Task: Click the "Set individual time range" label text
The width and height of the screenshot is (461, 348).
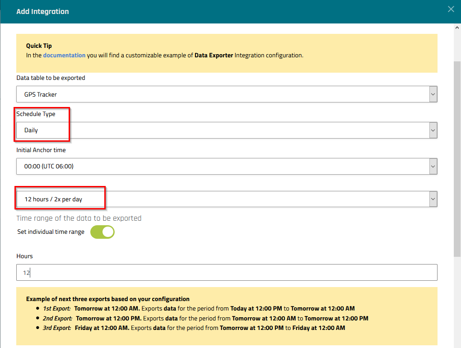Action: tap(51, 232)
